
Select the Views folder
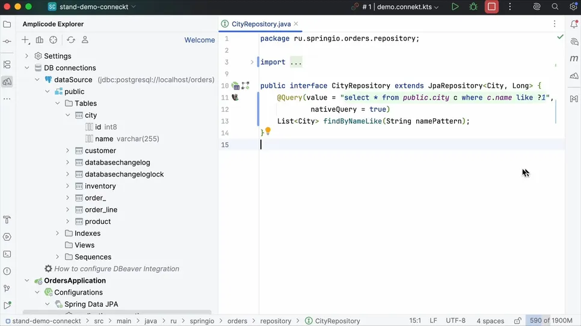84,246
